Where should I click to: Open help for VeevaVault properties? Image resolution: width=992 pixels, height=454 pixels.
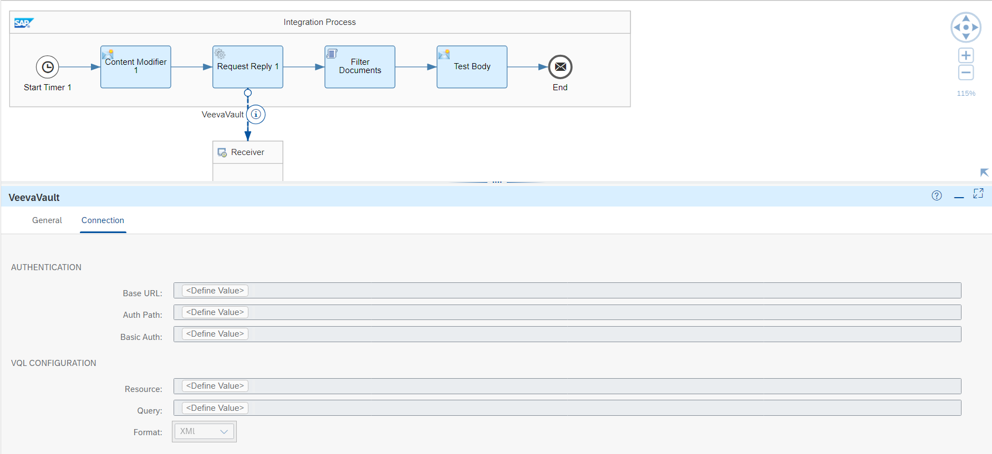point(937,195)
